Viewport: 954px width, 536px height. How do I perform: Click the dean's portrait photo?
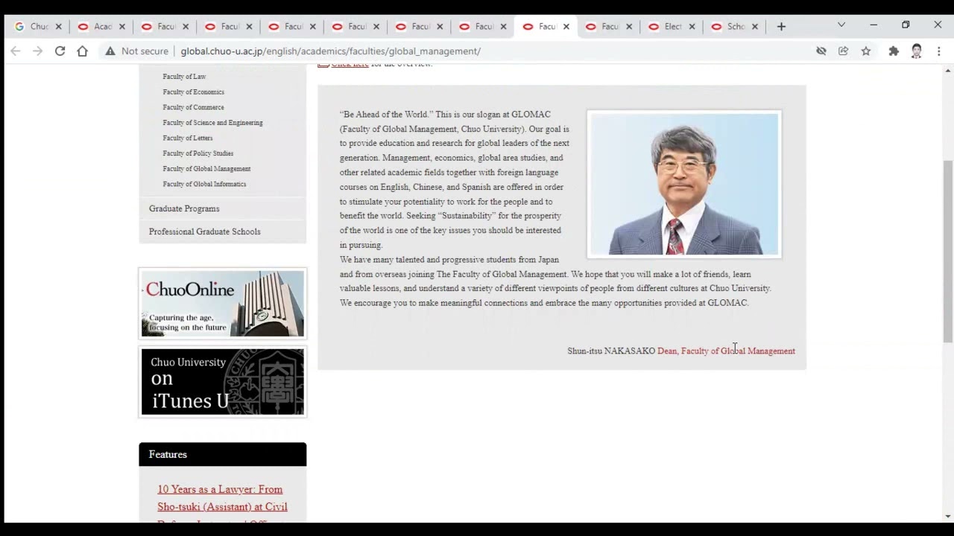(684, 184)
